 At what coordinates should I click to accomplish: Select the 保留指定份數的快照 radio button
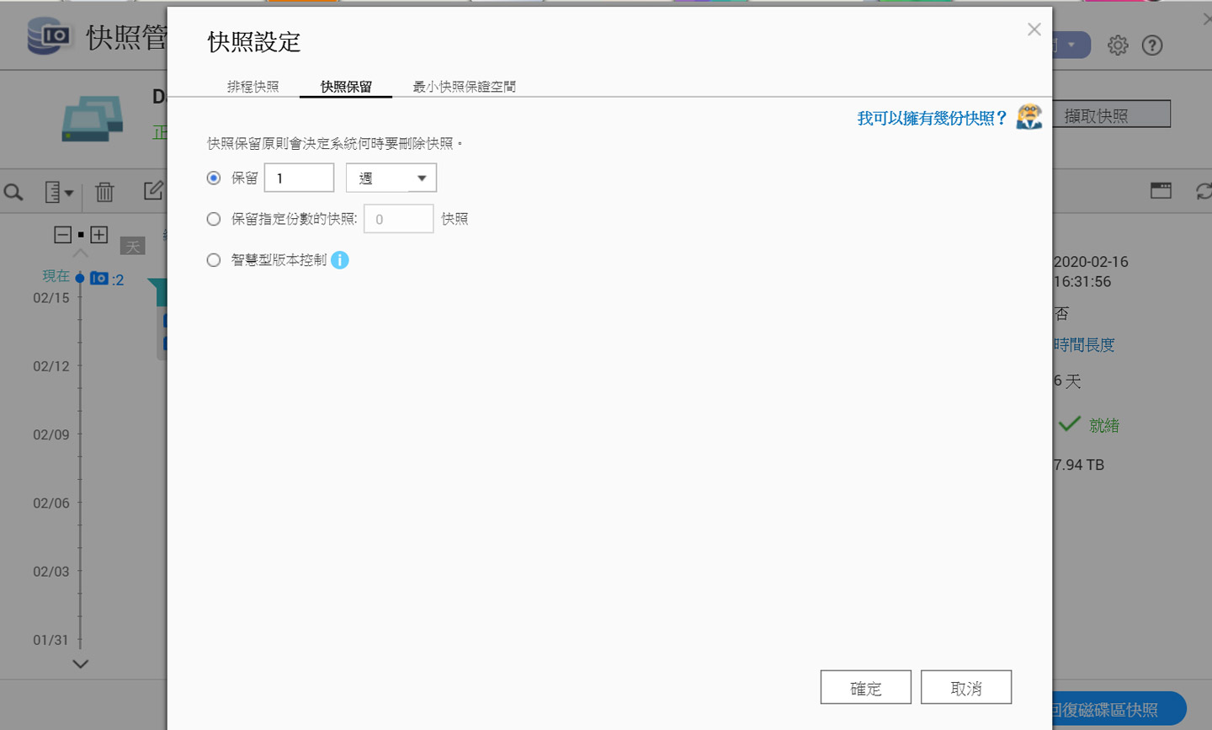click(213, 218)
